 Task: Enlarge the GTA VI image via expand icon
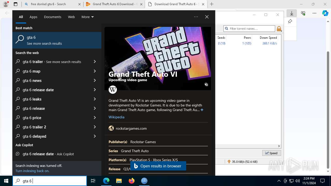(x=206, y=84)
